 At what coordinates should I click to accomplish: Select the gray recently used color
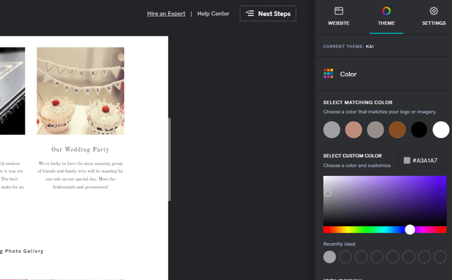coord(329,257)
